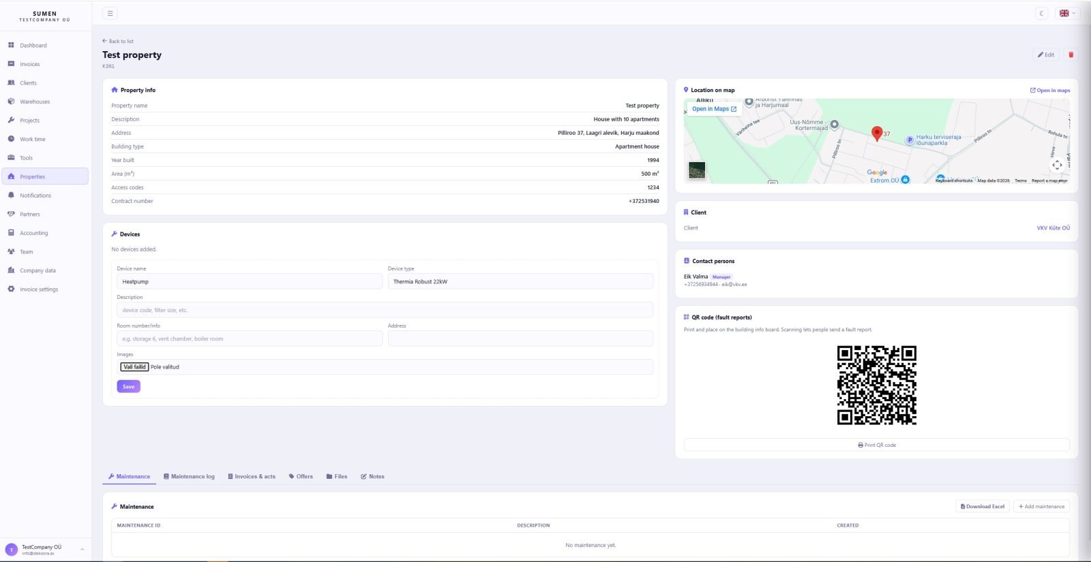Click the Device type input field
Image resolution: width=1091 pixels, height=562 pixels.
520,281
